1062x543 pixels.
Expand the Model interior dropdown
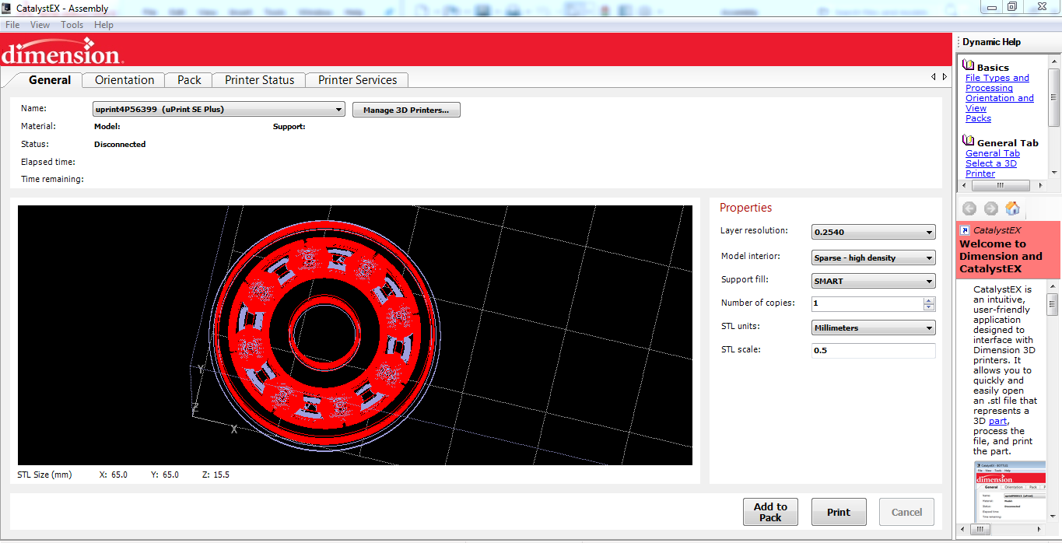pyautogui.click(x=873, y=257)
